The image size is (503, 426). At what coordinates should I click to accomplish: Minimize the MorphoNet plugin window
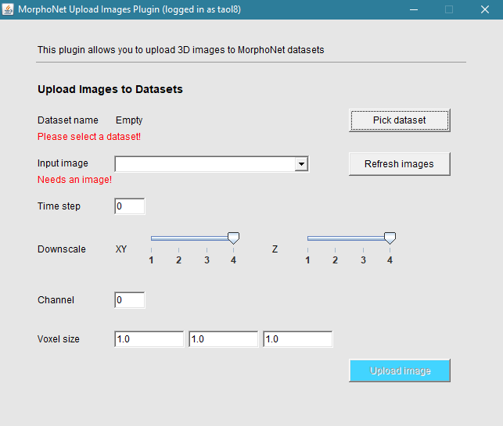point(414,9)
